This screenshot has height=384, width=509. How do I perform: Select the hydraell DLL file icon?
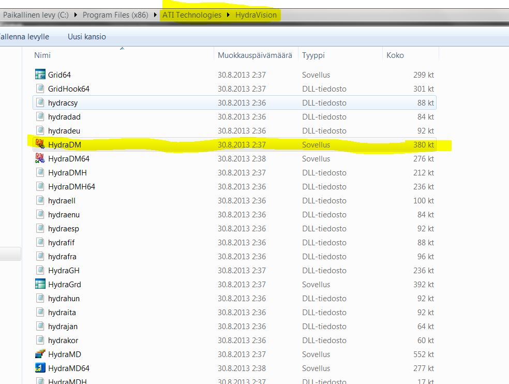(40, 200)
